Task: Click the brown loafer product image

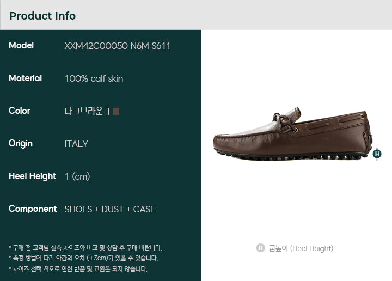Action: [292, 134]
